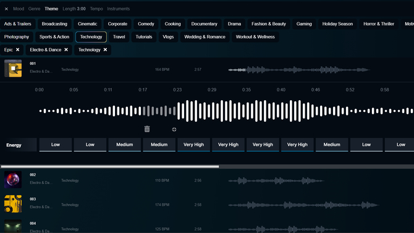Select the Theme filter tab
The width and height of the screenshot is (414, 233).
pyautogui.click(x=51, y=9)
